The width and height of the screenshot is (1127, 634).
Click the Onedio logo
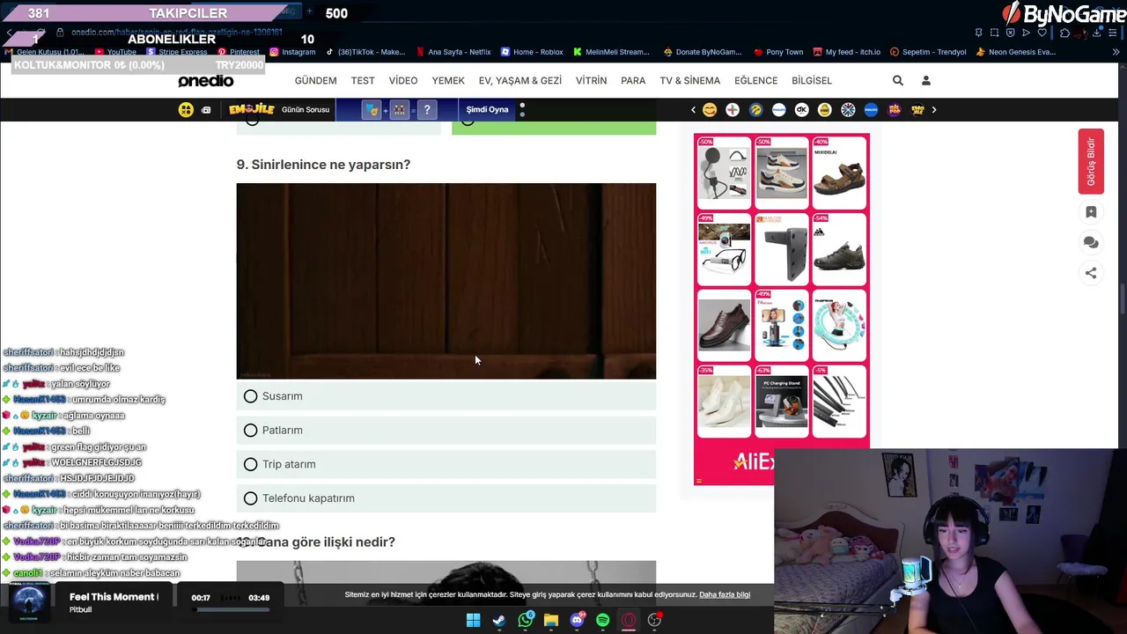[205, 80]
